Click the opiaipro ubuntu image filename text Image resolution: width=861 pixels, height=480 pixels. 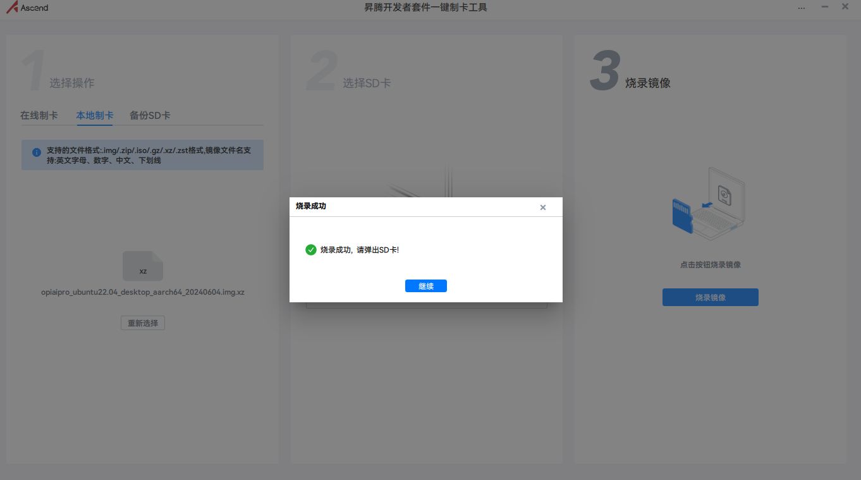pyautogui.click(x=142, y=292)
